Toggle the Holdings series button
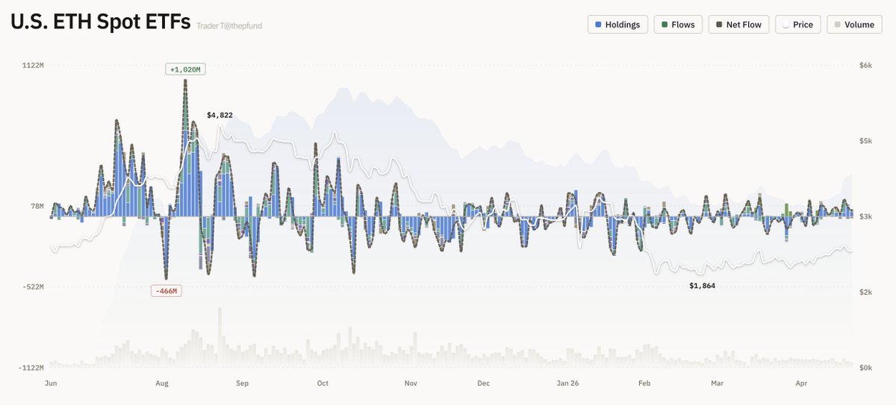The width and height of the screenshot is (896, 405). coord(617,25)
